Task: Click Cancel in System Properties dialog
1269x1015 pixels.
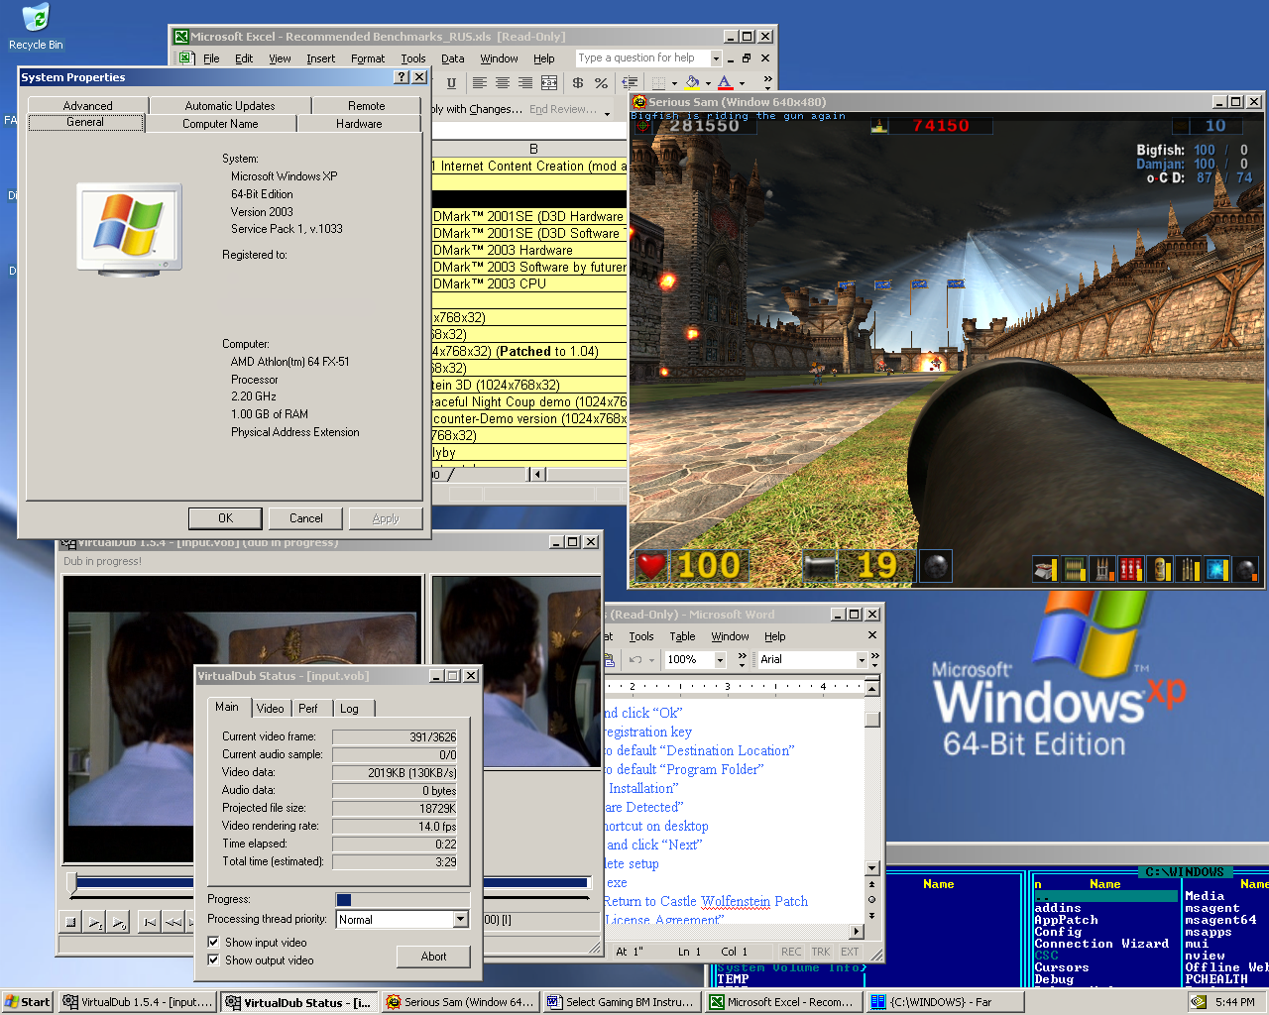Action: (x=305, y=518)
